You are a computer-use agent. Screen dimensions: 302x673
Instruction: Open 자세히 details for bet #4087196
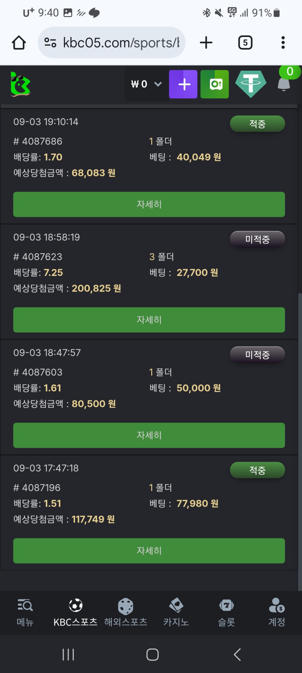coord(149,551)
